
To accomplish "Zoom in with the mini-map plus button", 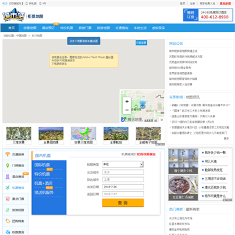I will pos(127,101).
